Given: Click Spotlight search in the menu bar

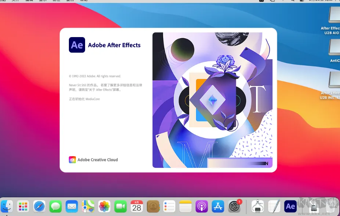Looking at the screenshot, I should [x=292, y=1].
